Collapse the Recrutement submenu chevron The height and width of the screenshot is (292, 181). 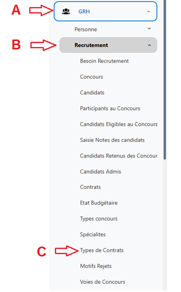(149, 45)
